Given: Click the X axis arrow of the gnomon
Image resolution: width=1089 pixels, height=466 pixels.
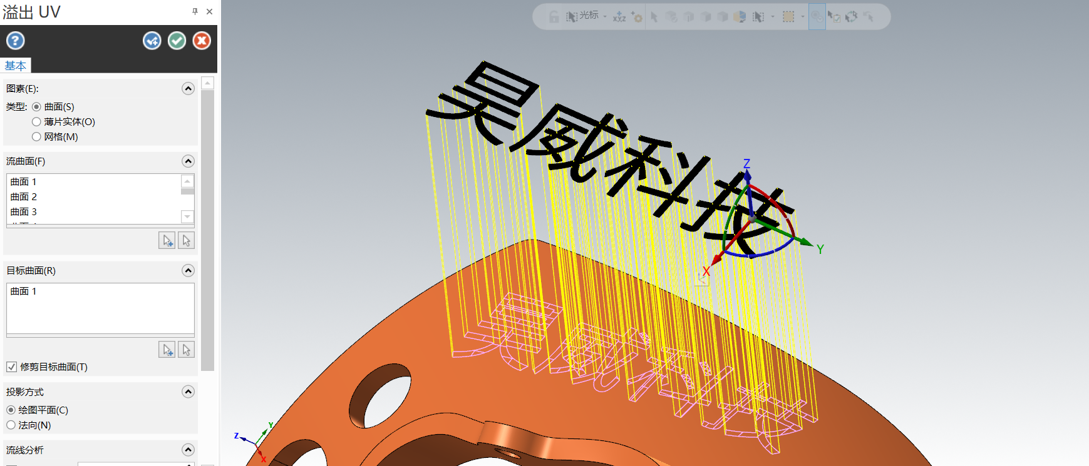Looking at the screenshot, I should coord(718,259).
